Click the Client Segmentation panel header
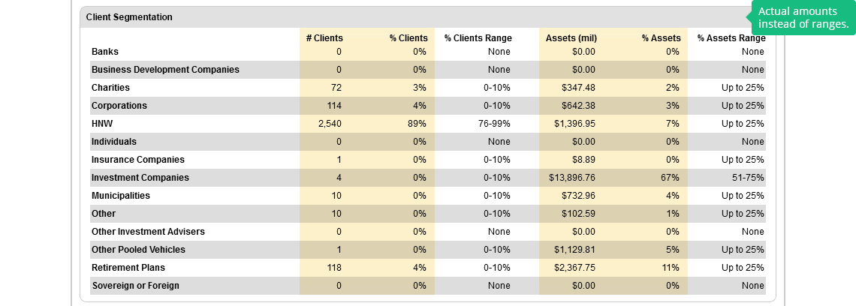Image resolution: width=856 pixels, height=306 pixels. click(129, 16)
